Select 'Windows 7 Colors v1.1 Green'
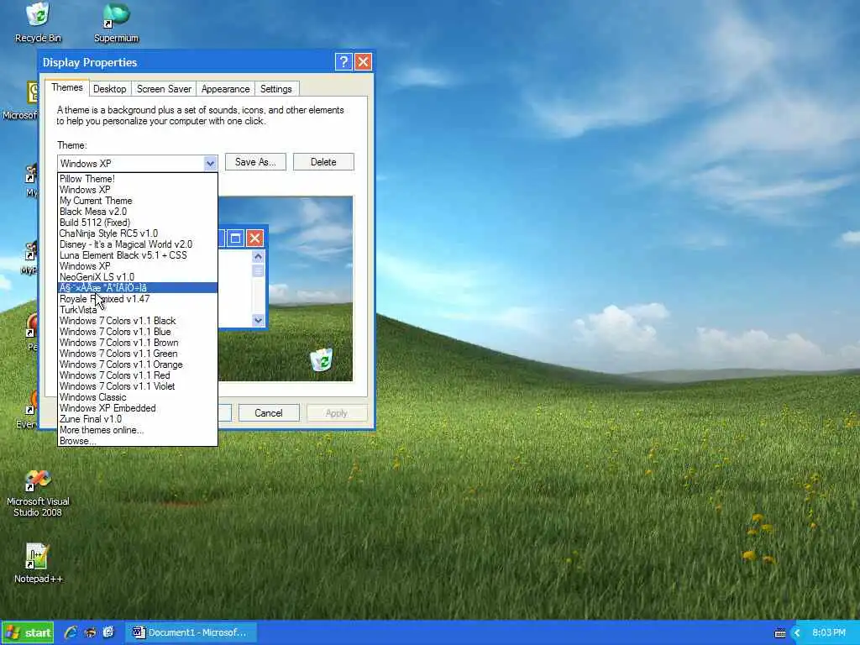This screenshot has width=860, height=645. (138, 354)
